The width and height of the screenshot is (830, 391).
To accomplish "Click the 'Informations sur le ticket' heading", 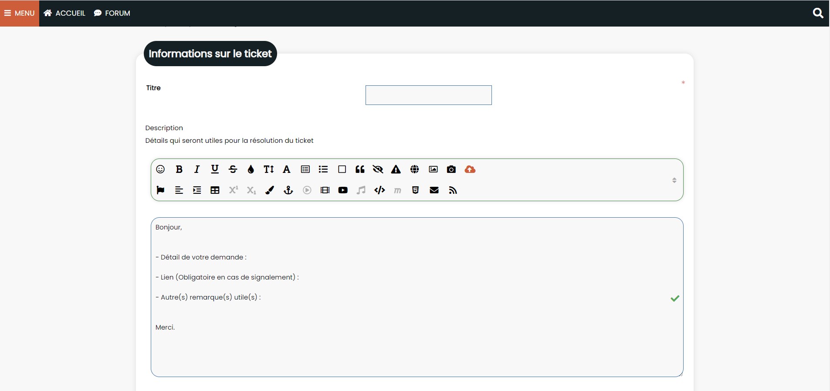I will pyautogui.click(x=210, y=54).
